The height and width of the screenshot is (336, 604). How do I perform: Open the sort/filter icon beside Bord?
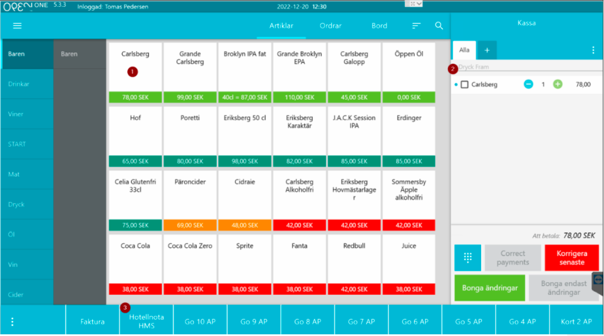(x=416, y=26)
